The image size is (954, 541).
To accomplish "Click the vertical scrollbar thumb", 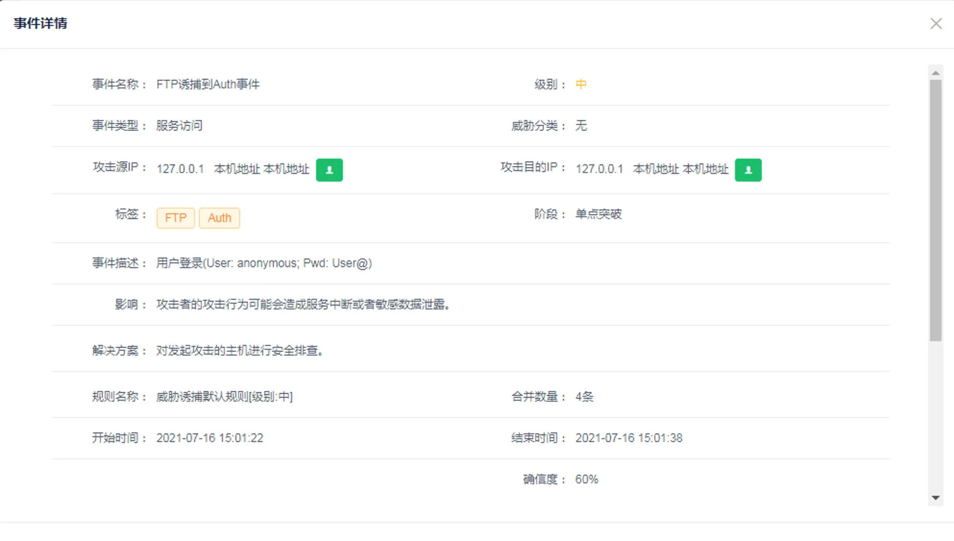I will click(x=935, y=210).
